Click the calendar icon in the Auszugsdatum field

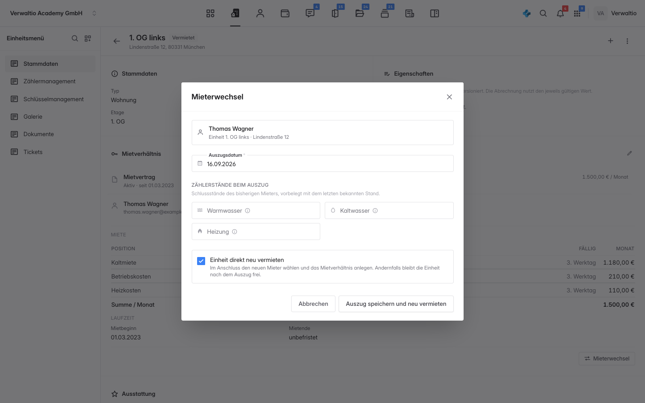(200, 163)
